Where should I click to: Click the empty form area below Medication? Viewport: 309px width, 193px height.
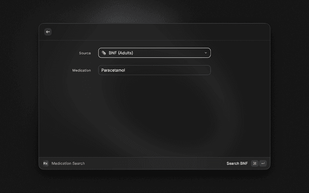(154, 116)
